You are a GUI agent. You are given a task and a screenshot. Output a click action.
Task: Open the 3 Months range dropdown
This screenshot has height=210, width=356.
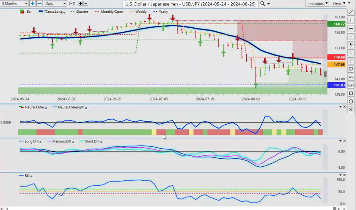[15, 3]
